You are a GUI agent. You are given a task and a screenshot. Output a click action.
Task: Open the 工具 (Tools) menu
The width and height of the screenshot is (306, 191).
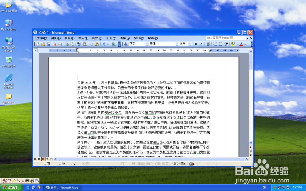click(x=111, y=38)
